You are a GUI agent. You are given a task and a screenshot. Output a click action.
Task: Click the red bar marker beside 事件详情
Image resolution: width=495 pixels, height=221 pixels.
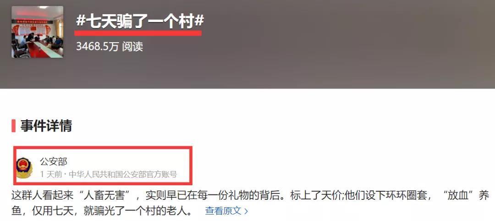tap(14, 126)
